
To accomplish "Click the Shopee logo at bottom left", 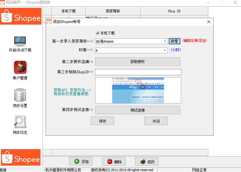I will [x=21, y=158].
